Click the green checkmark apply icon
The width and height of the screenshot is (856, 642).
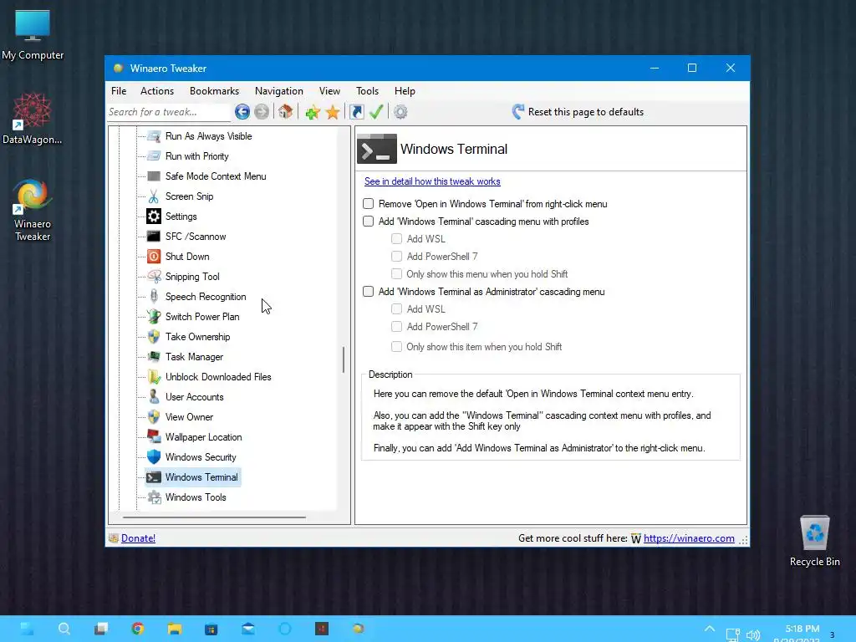[x=376, y=112]
